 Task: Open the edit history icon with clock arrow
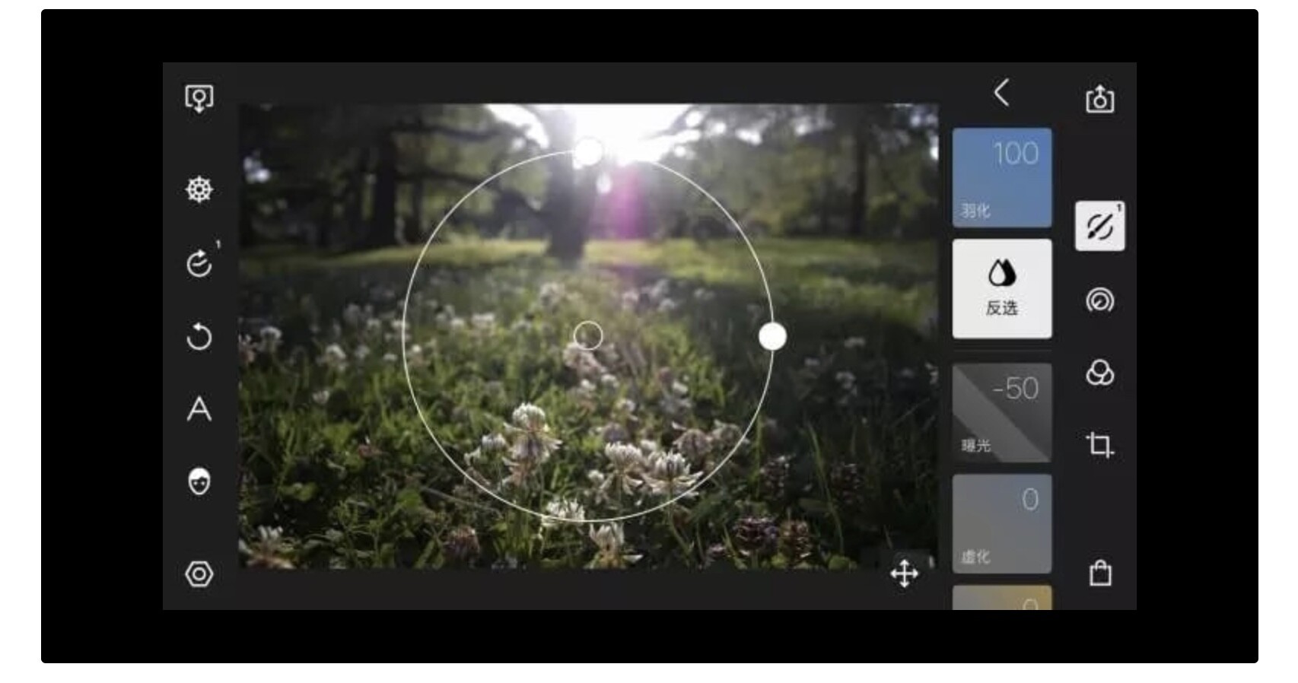pos(201,262)
